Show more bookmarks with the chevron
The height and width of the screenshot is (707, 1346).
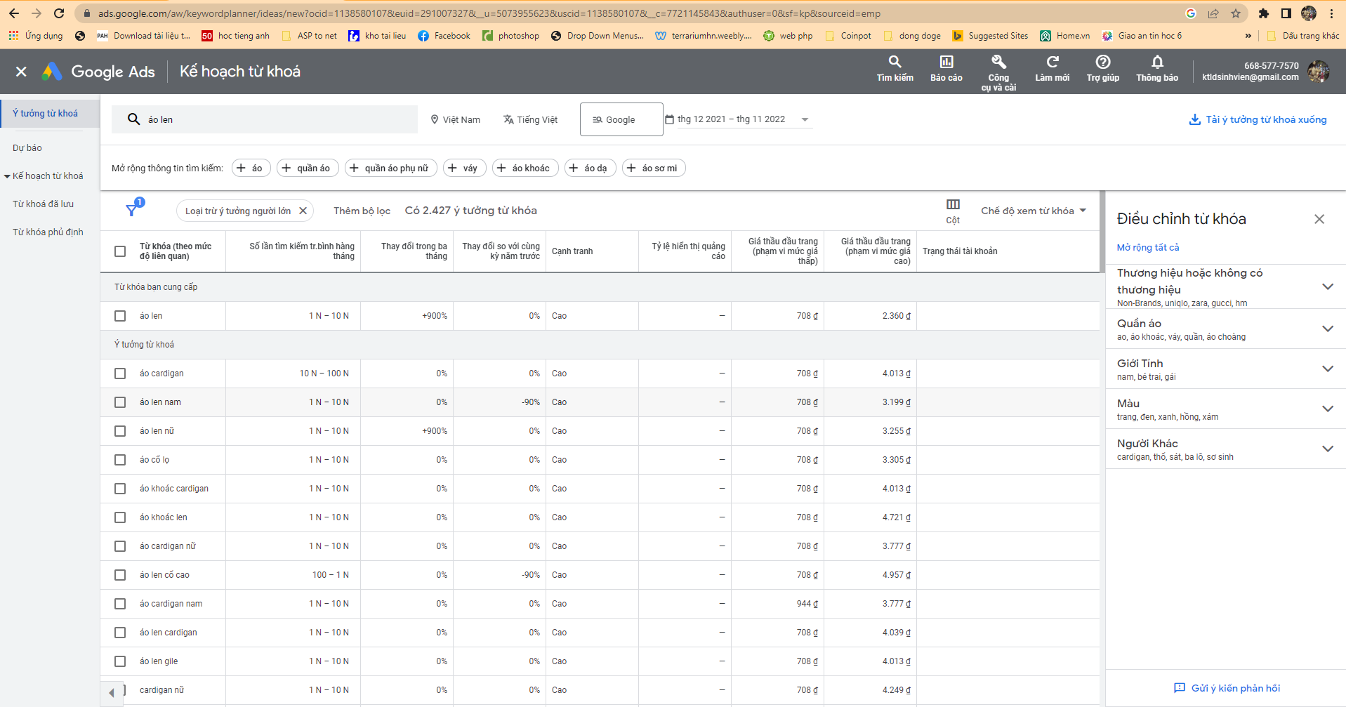(x=1248, y=36)
